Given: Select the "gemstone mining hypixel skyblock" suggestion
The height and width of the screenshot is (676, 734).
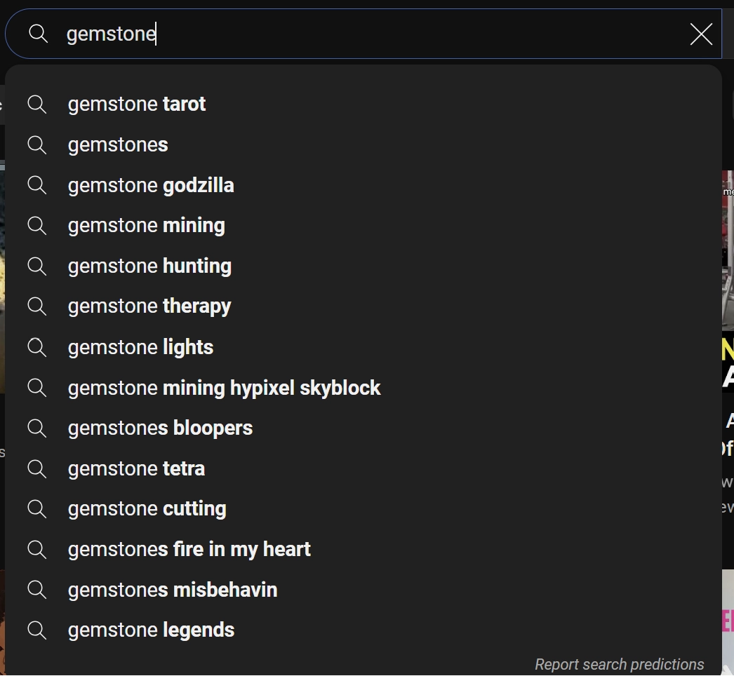Looking at the screenshot, I should [x=224, y=387].
